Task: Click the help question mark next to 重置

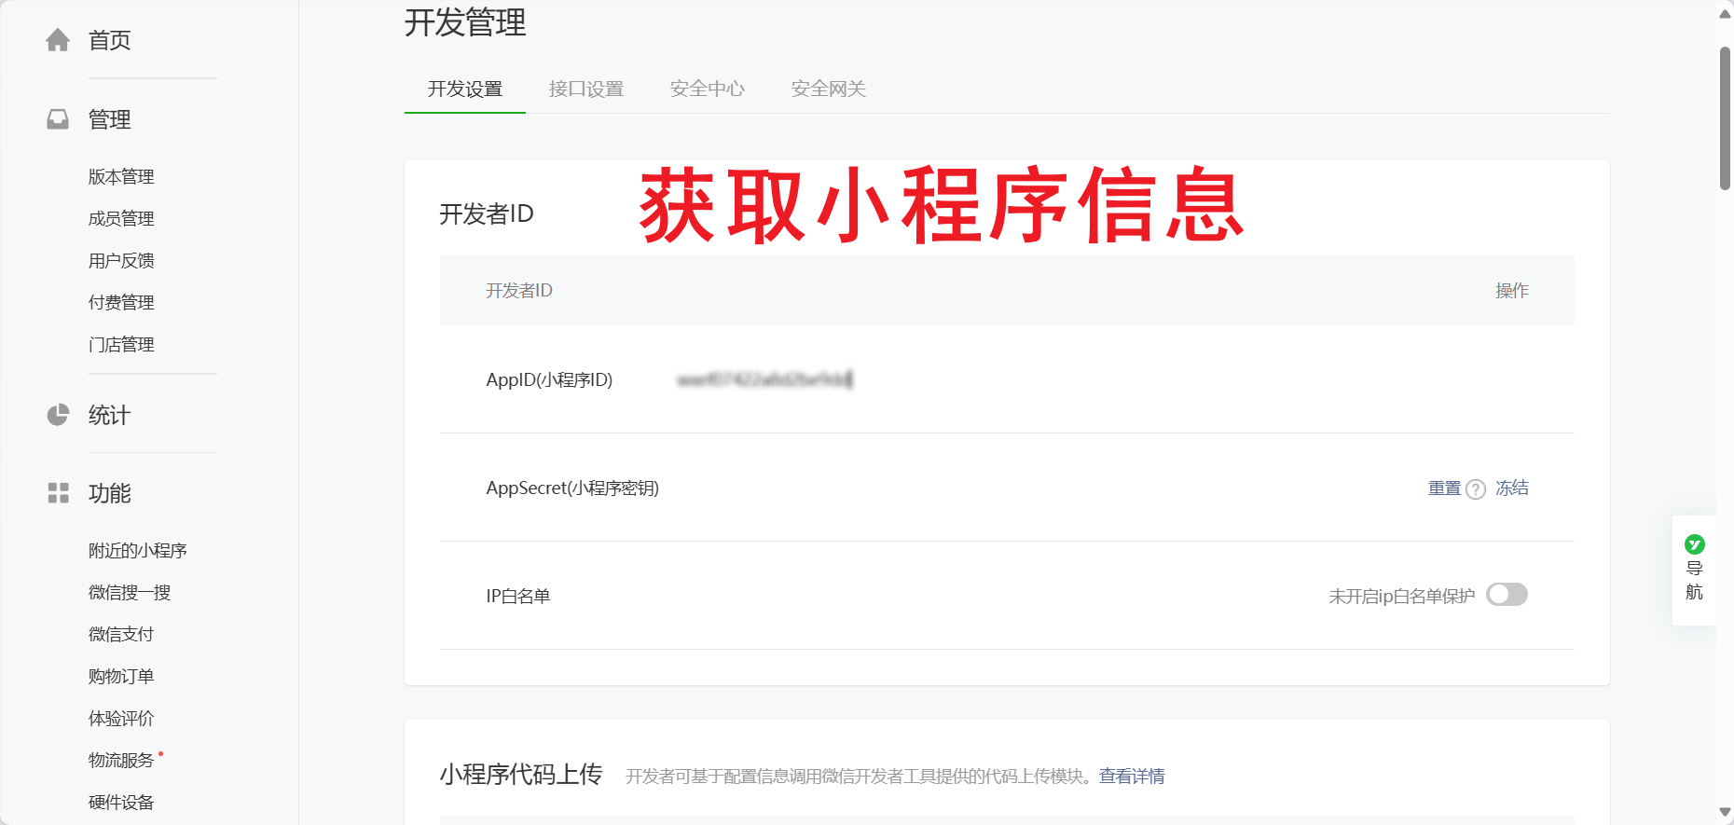Action: pos(1476,489)
